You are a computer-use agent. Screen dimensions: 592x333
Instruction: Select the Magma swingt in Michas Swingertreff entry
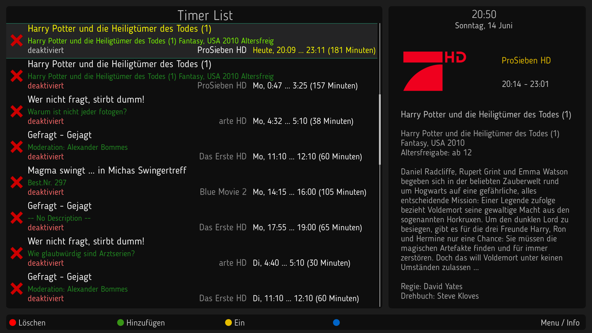click(x=107, y=171)
